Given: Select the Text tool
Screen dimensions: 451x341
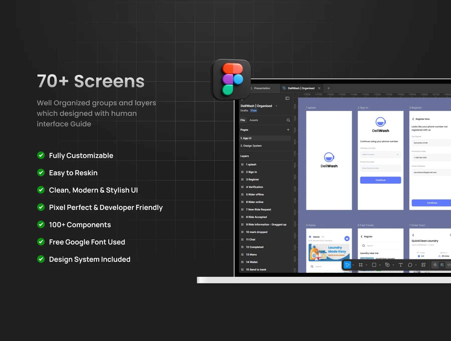Looking at the screenshot, I should click(x=400, y=265).
